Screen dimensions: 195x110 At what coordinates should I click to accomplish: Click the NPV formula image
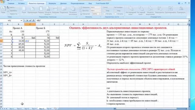pyautogui.click(x=83, y=46)
